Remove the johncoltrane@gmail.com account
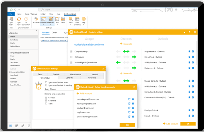The width and height of the screenshot is (204, 132). (x=133, y=116)
